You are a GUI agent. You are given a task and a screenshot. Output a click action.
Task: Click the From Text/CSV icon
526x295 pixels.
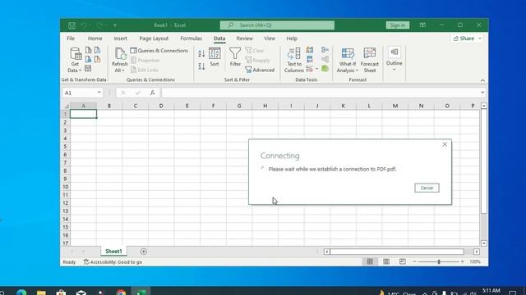click(x=88, y=50)
